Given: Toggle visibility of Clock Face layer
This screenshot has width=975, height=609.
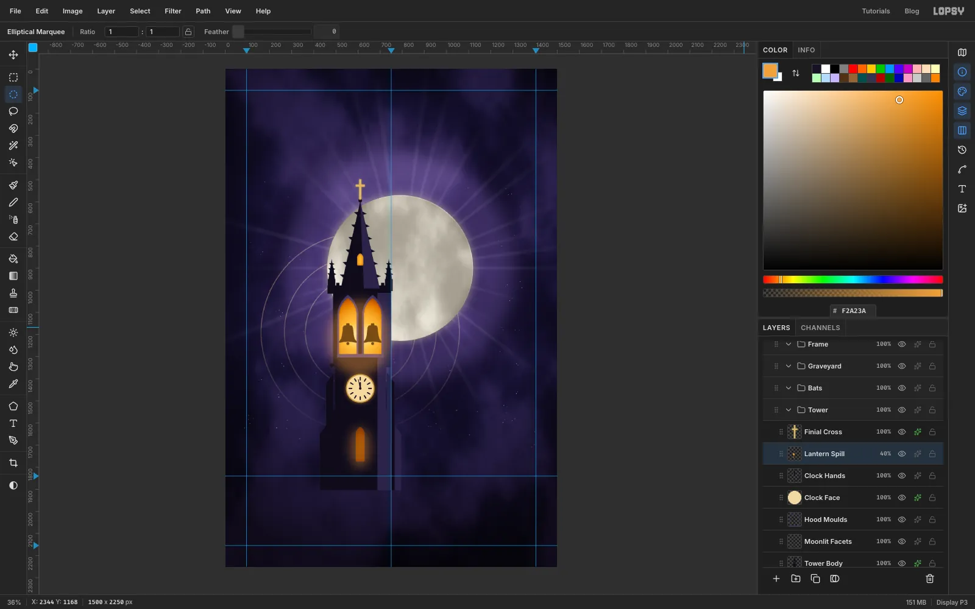Looking at the screenshot, I should coord(902,498).
